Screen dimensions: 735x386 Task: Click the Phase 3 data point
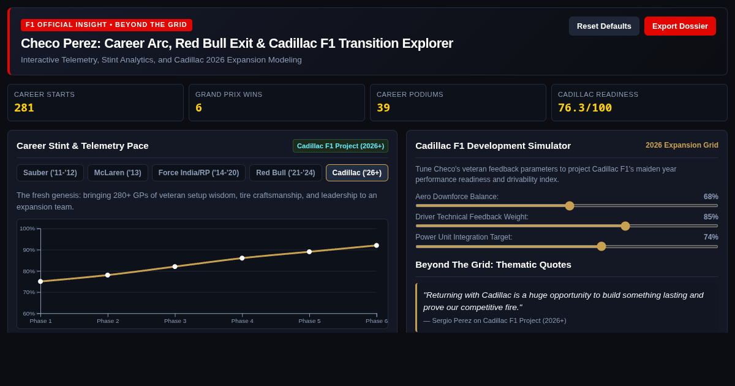coord(175,267)
